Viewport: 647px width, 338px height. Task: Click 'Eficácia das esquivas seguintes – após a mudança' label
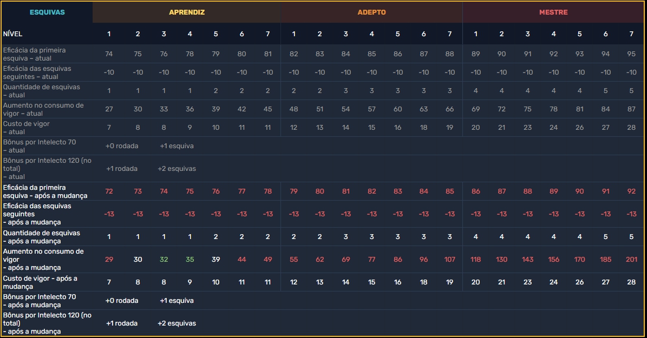(x=37, y=214)
